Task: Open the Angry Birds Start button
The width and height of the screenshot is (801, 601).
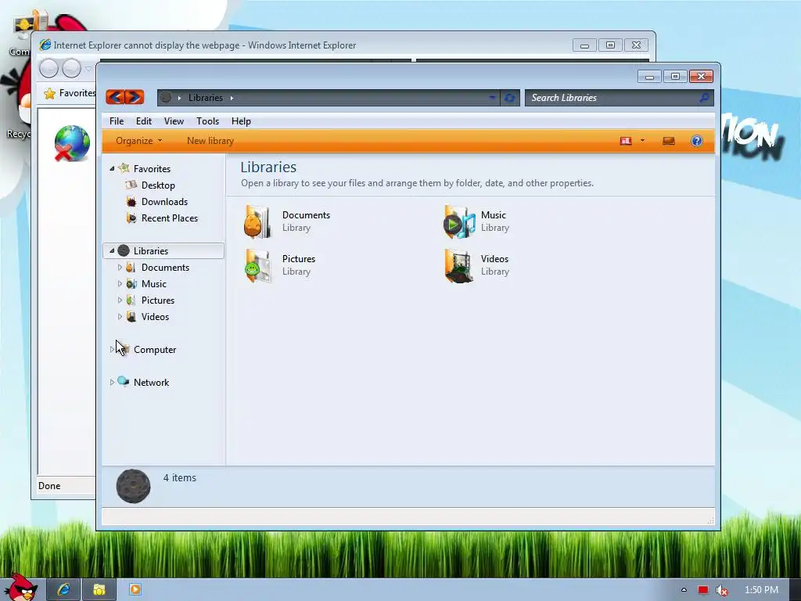Action: (20, 587)
